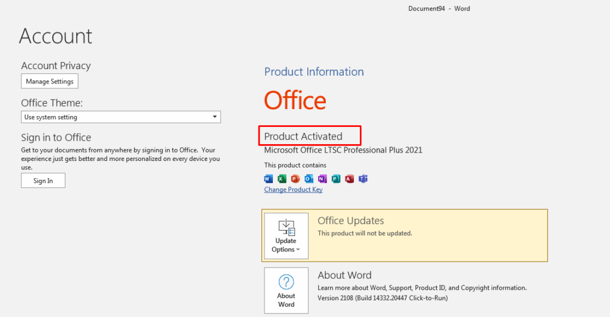
Task: Click the Sign In button
Action: [43, 181]
